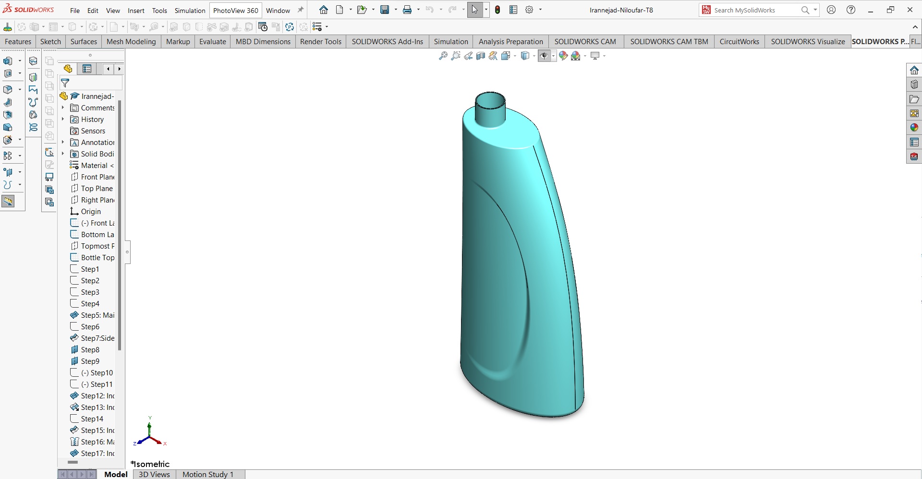The width and height of the screenshot is (922, 479).
Task: Open the Options gear icon
Action: pos(529,10)
